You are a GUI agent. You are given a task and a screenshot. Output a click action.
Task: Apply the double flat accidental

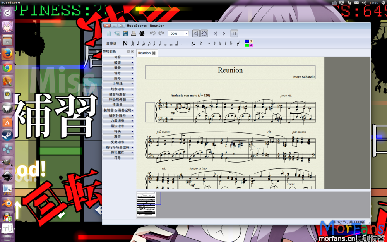231,43
